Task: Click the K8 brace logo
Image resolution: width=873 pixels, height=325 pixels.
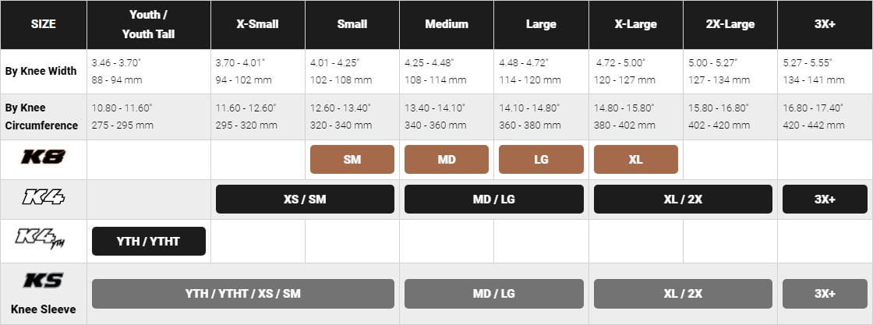Action: (43, 158)
